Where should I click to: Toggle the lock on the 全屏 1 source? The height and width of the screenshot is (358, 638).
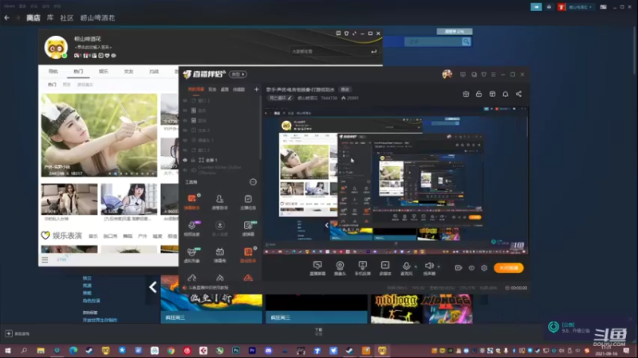[193, 160]
